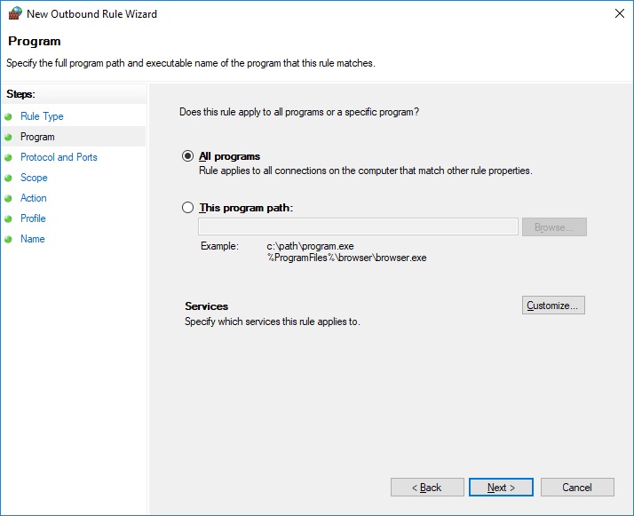634x516 pixels.
Task: Close the New Outbound Rule Wizard window
Action: (620, 13)
